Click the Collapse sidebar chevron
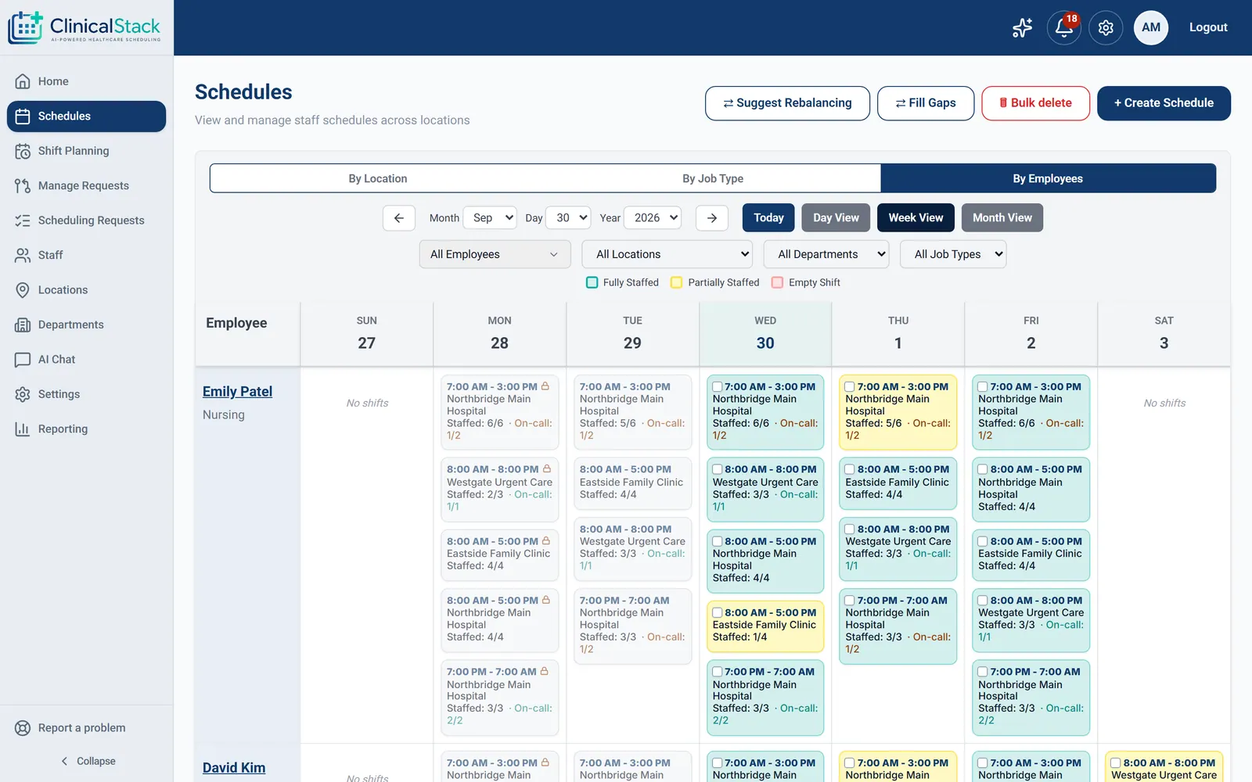 pyautogui.click(x=64, y=762)
